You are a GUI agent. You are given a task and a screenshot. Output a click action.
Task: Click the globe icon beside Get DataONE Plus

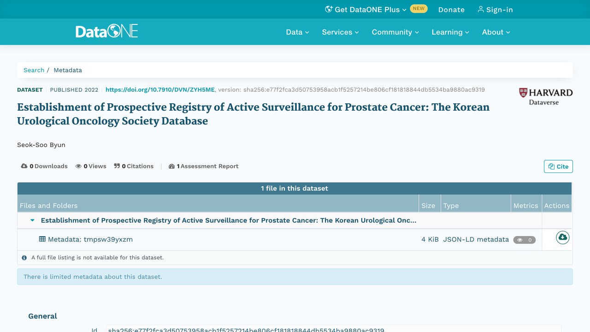pyautogui.click(x=329, y=9)
